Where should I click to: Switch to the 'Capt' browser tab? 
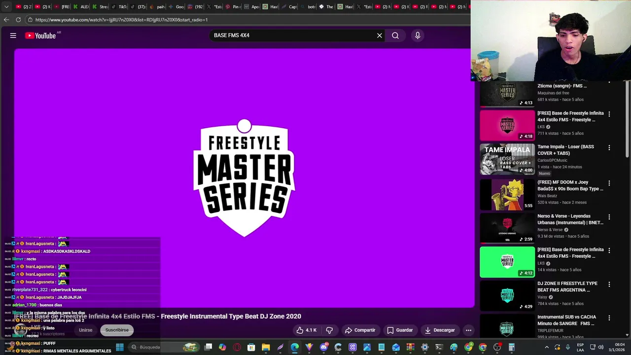click(289, 7)
